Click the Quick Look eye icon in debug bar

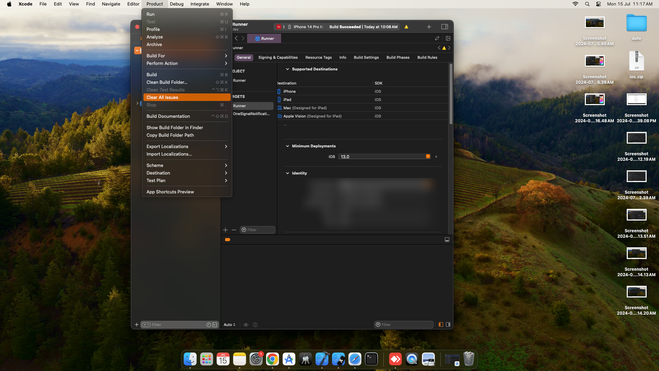246,325
